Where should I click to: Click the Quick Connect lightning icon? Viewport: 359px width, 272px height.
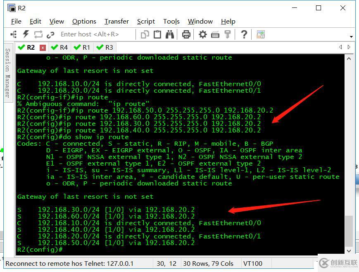click(26, 34)
